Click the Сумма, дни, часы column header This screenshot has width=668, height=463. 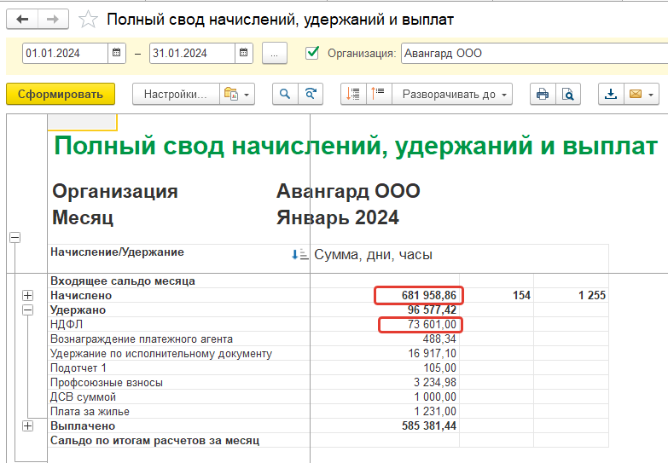[x=373, y=254]
